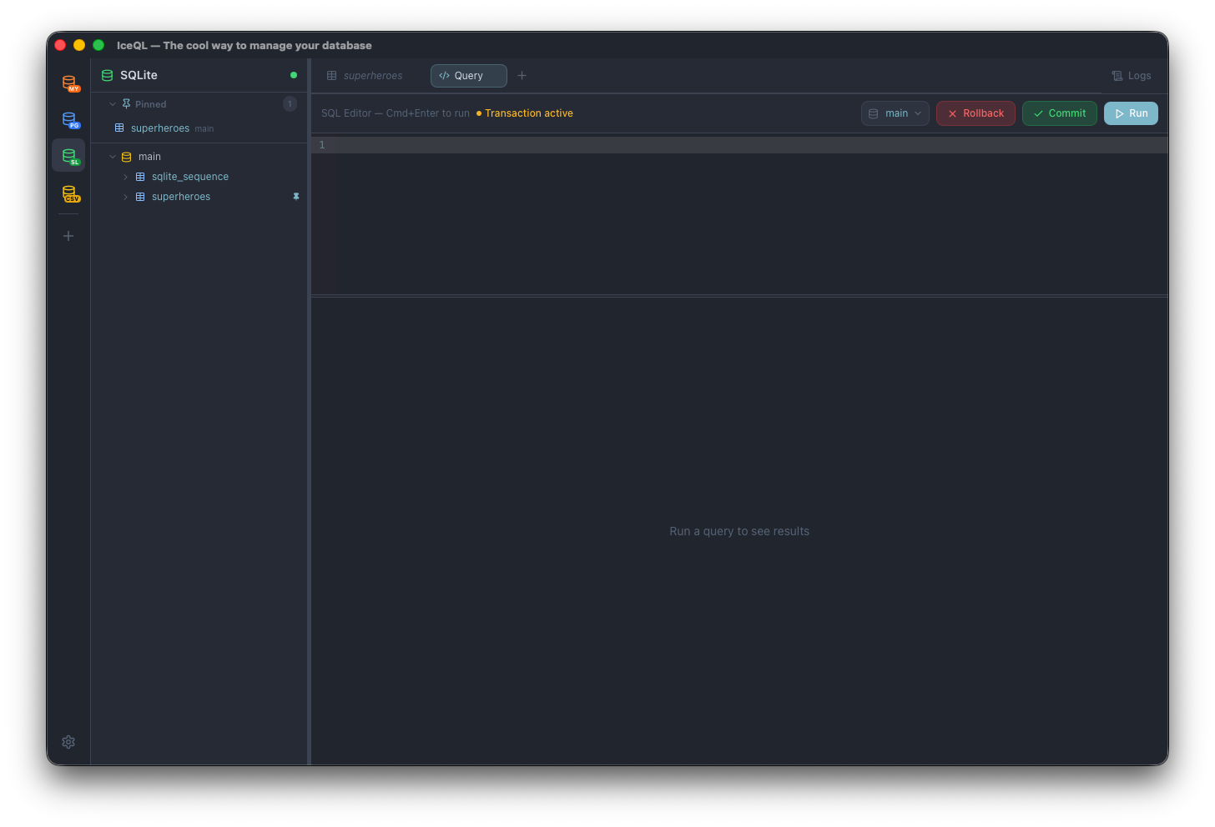
Task: Select sqlite_sequence table row
Action: [x=199, y=177]
